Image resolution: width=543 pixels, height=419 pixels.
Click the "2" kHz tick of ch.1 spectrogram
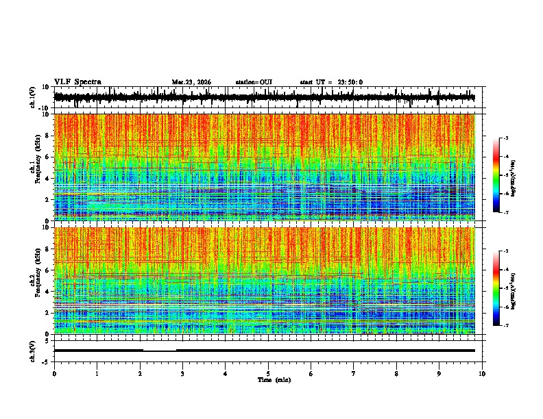point(48,199)
